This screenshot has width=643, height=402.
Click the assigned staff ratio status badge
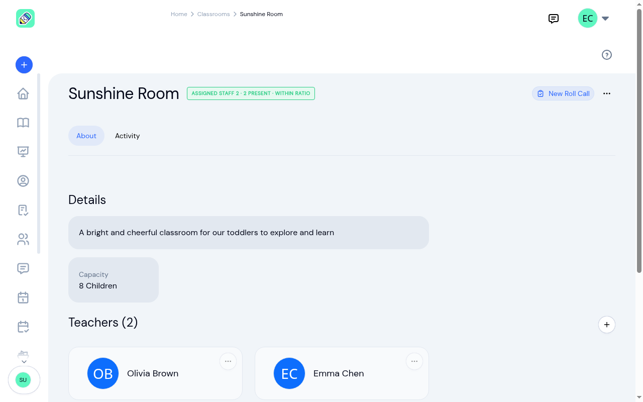pos(251,93)
